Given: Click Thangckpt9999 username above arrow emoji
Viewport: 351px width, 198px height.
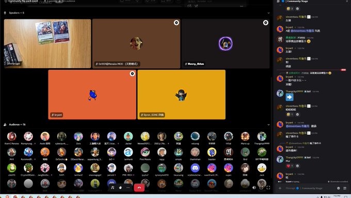Looking at the screenshot, I should [x=294, y=92].
